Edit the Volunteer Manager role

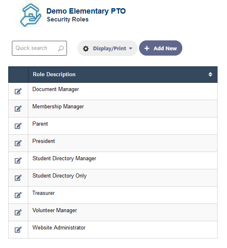point(18,213)
